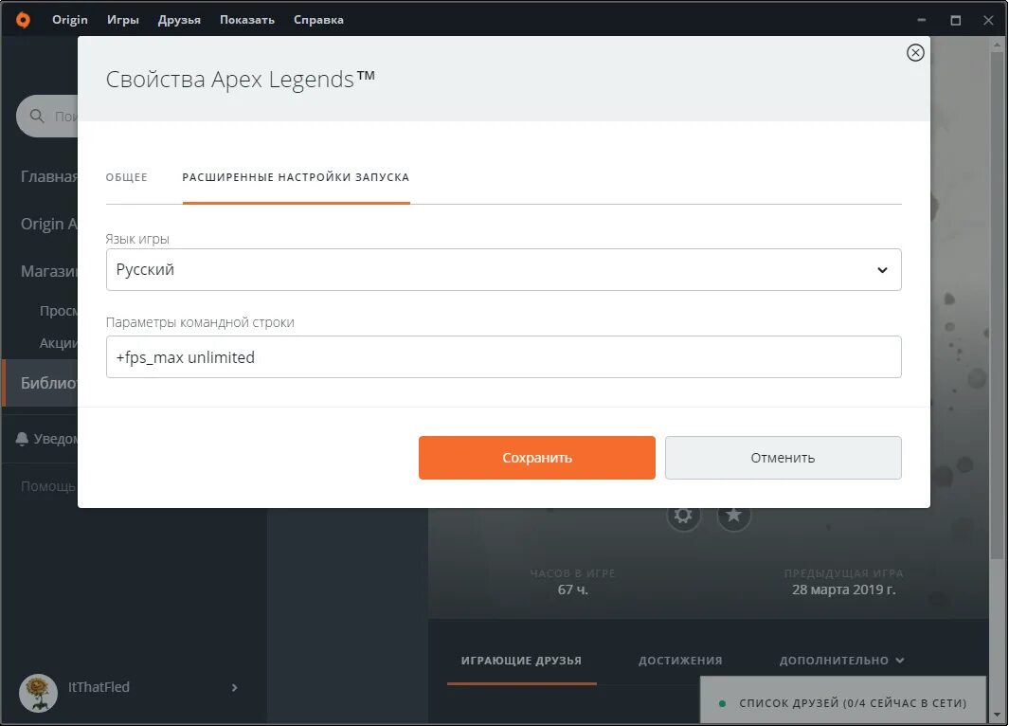Close the Apex Legends properties dialog
The height and width of the screenshot is (726, 1009).
[914, 53]
